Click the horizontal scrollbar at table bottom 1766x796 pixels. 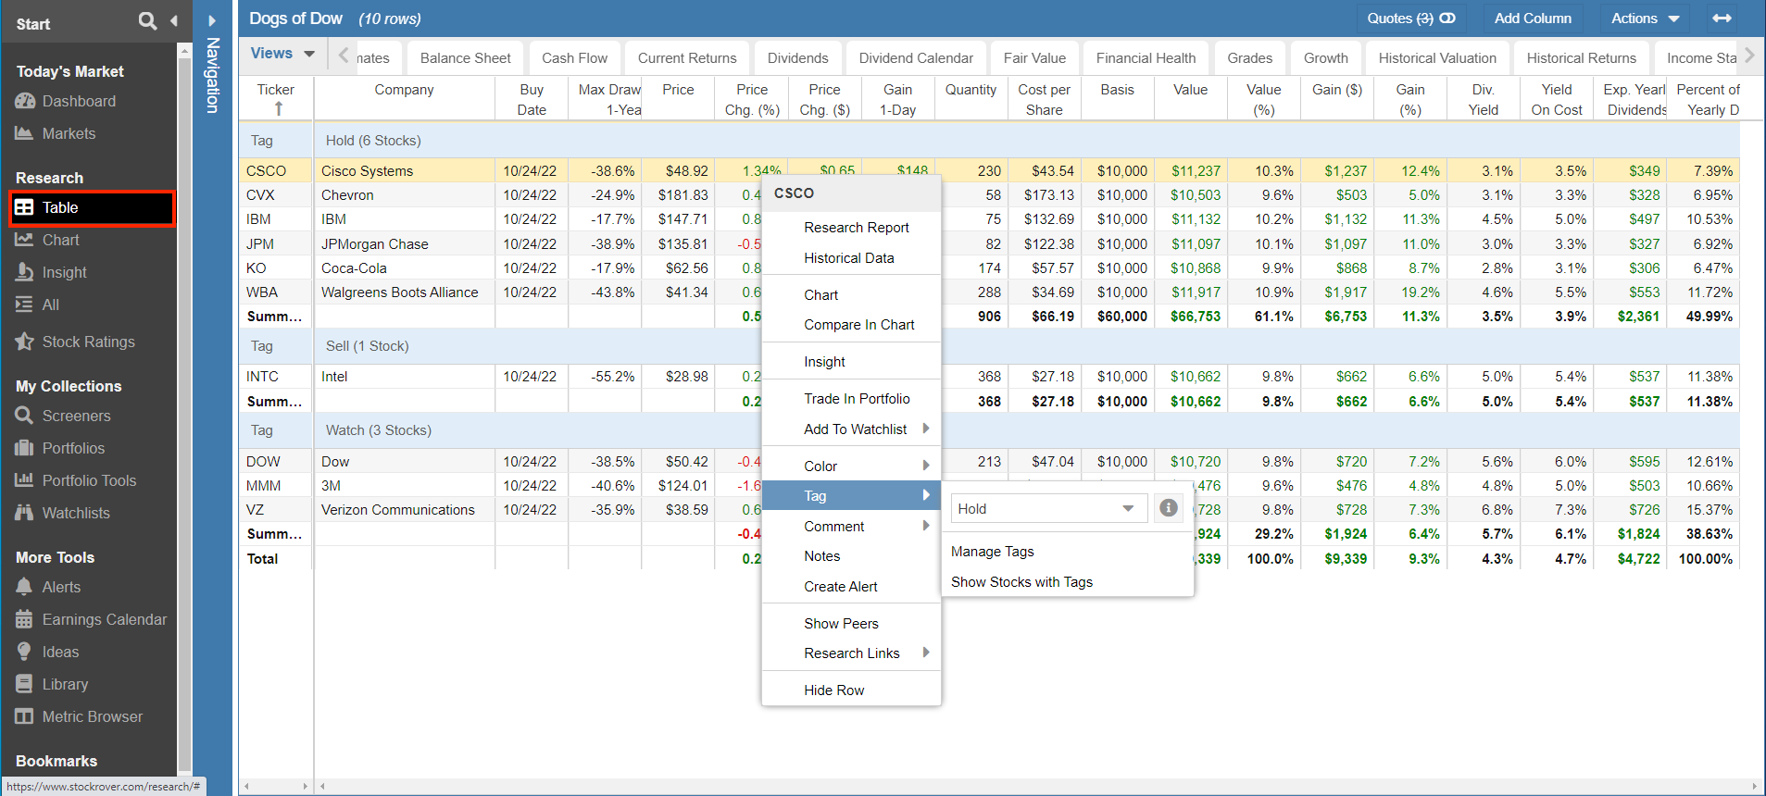click(x=1038, y=787)
